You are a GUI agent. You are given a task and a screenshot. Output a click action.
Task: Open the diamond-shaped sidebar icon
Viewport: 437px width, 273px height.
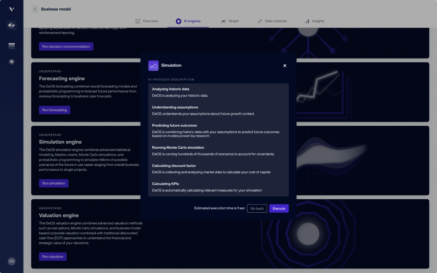click(11, 25)
